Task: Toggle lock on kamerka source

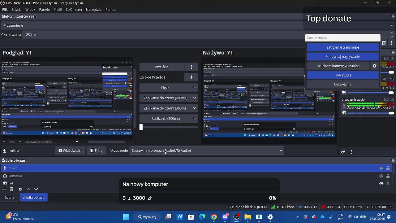Action: pos(388,176)
